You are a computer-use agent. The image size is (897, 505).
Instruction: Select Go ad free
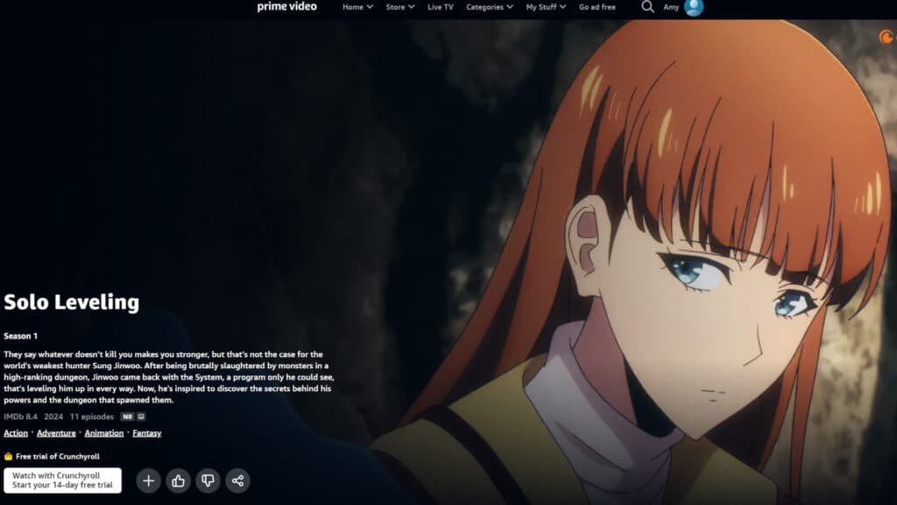[596, 6]
